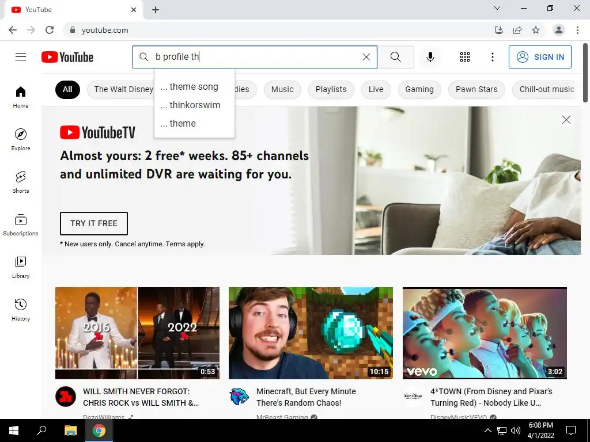590x442 pixels.
Task: Click the Chrome taskbar icon
Action: (x=99, y=430)
